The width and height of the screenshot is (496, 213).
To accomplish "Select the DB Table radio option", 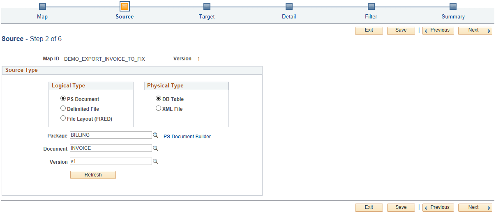I will (x=158, y=98).
